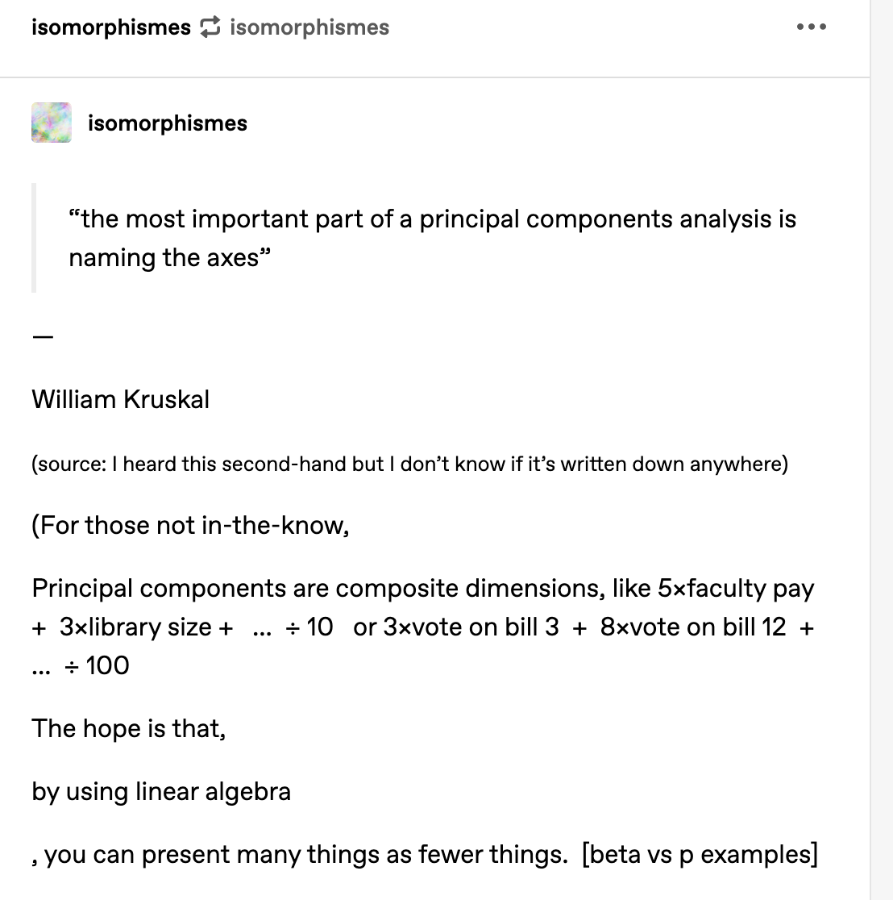
Task: Click the gray blockquote bar beside the quote
Action: (x=34, y=238)
